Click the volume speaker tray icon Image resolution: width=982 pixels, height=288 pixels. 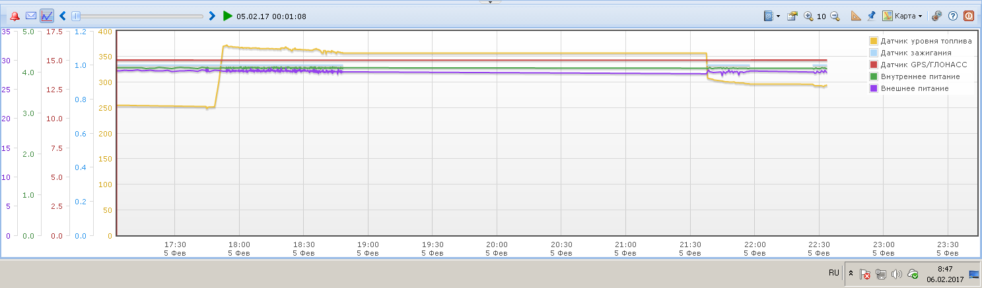click(896, 274)
